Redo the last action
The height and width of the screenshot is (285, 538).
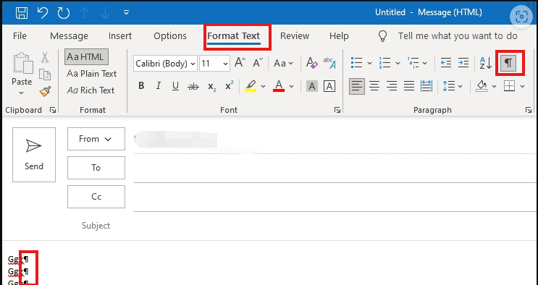(64, 13)
